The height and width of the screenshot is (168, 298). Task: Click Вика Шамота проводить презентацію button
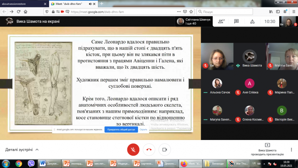pyautogui.click(x=267, y=150)
